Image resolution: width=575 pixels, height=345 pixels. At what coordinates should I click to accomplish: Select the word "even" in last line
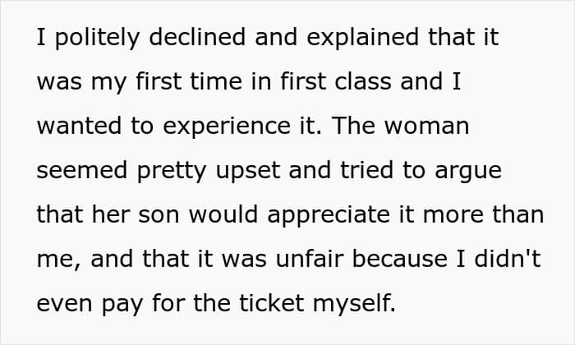coord(65,305)
